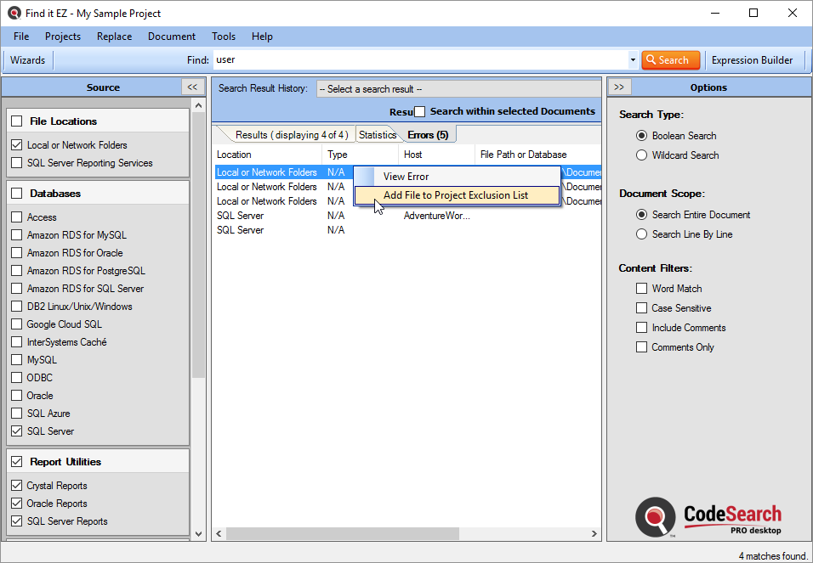Screen dimensions: 813x563
Task: Open the Replace menu
Action: click(114, 37)
